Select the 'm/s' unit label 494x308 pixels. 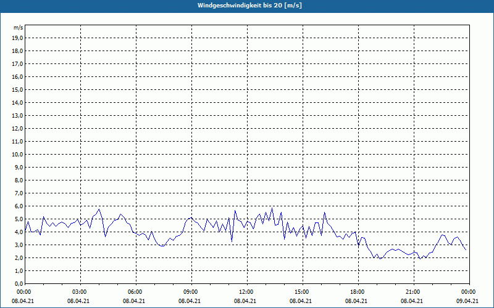pos(19,28)
